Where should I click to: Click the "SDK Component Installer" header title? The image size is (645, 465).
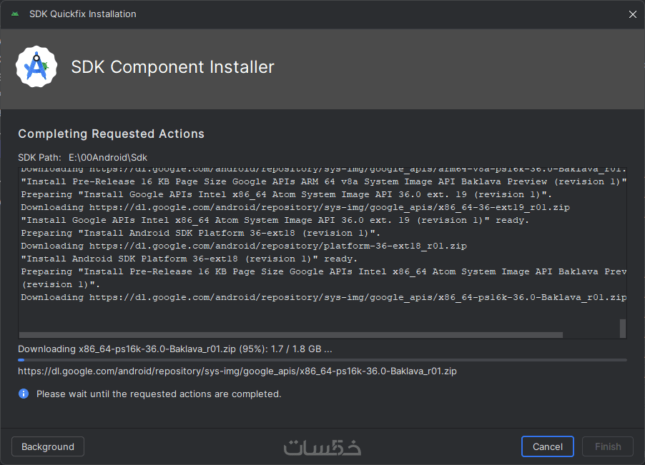coord(172,67)
